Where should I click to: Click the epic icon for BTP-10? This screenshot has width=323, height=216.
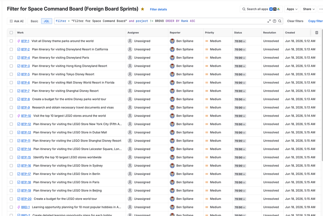(x=19, y=116)
